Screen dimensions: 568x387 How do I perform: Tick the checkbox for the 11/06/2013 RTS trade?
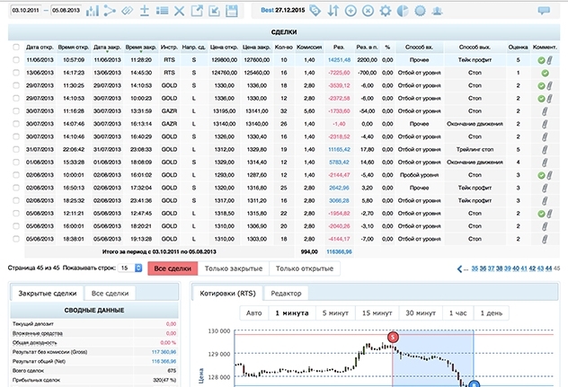coord(16,60)
